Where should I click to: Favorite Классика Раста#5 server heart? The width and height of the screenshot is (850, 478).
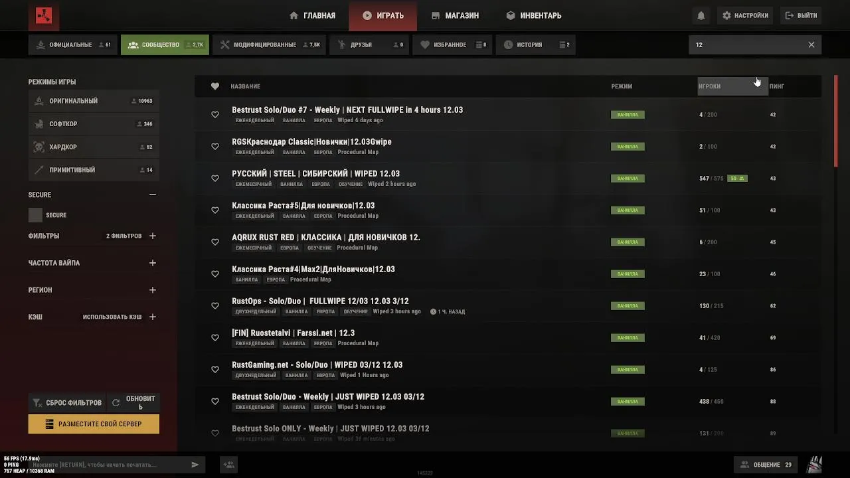point(215,210)
